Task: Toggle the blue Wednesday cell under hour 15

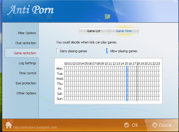Action: coord(127,79)
